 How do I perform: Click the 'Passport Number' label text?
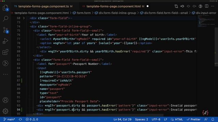click(x=86, y=64)
